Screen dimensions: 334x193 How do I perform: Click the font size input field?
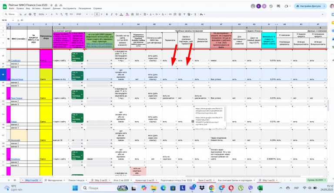(97, 14)
